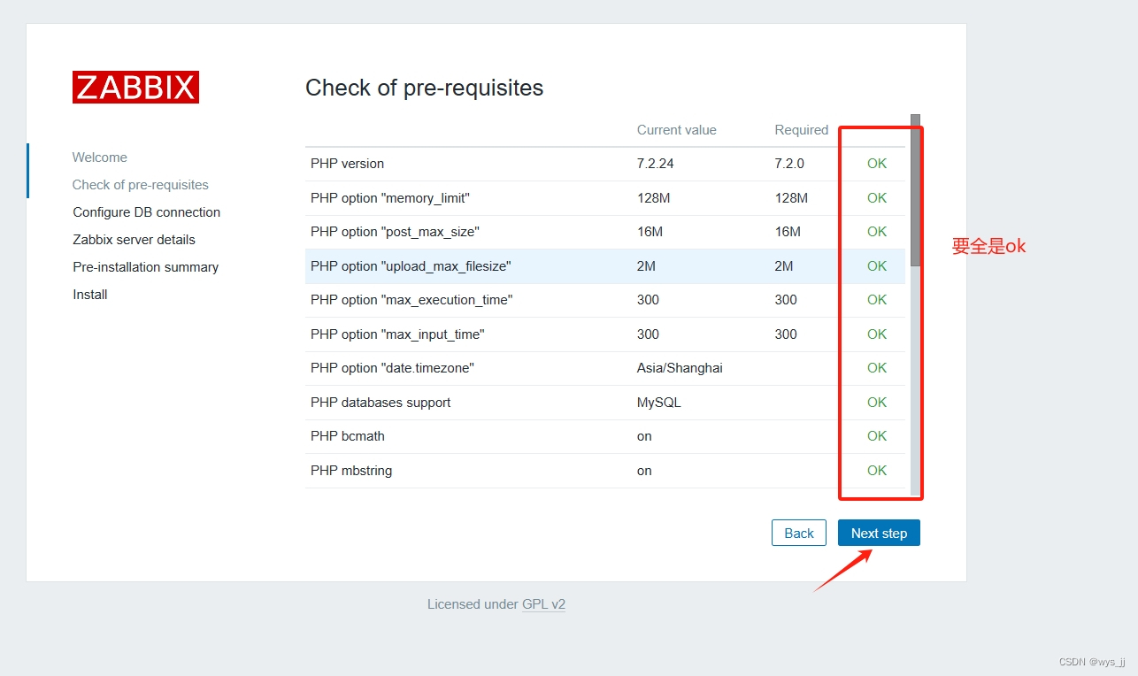Click the Asia/Shanghai value cell

(680, 368)
